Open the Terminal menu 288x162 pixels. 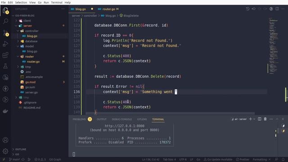[57, 2]
